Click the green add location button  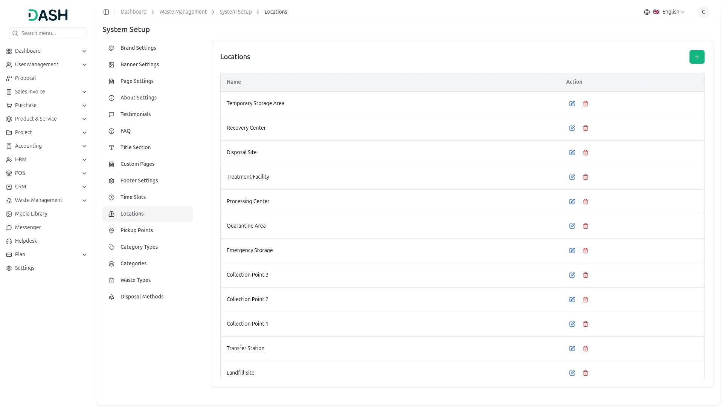point(697,57)
